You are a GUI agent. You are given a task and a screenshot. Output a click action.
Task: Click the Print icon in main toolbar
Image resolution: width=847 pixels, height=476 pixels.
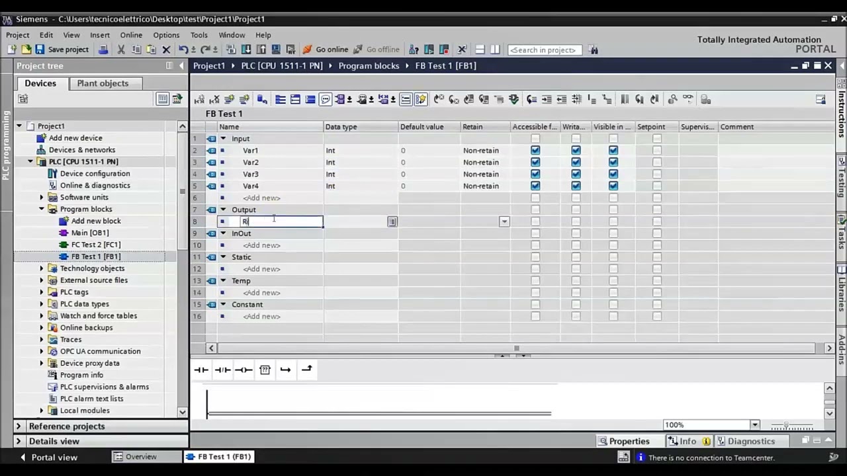[103, 50]
